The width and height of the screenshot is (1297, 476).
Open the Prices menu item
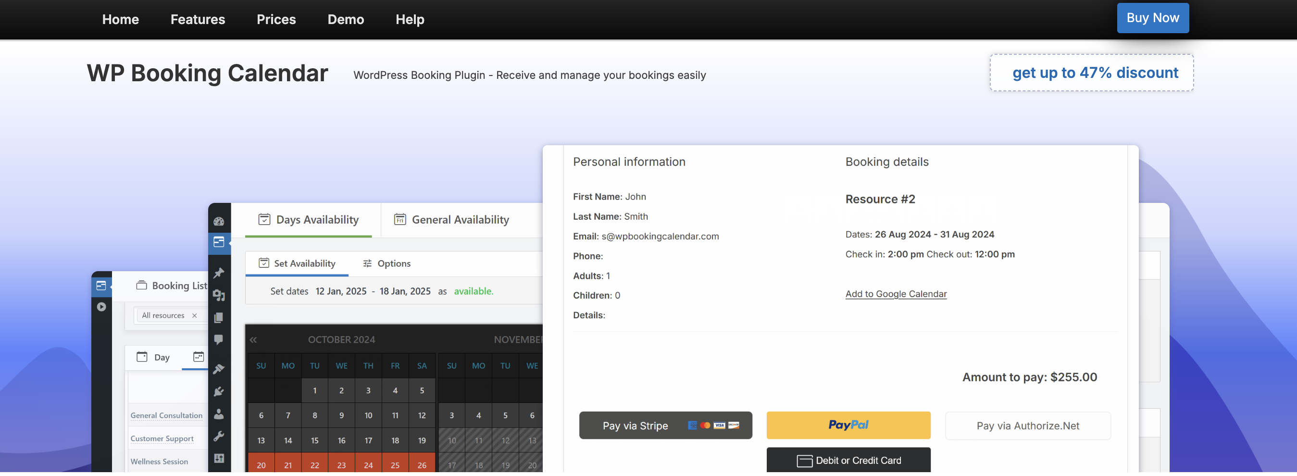(x=276, y=20)
